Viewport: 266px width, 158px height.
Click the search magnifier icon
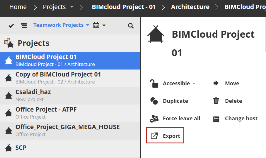click(131, 26)
